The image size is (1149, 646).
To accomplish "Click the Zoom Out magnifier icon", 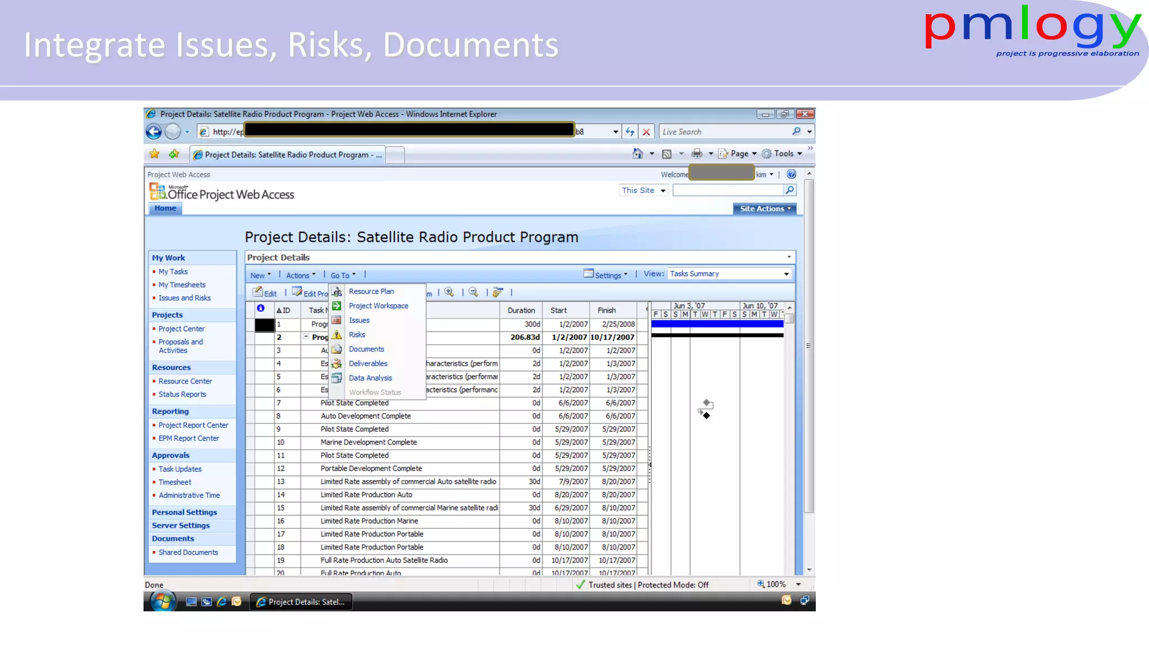I will (x=474, y=292).
